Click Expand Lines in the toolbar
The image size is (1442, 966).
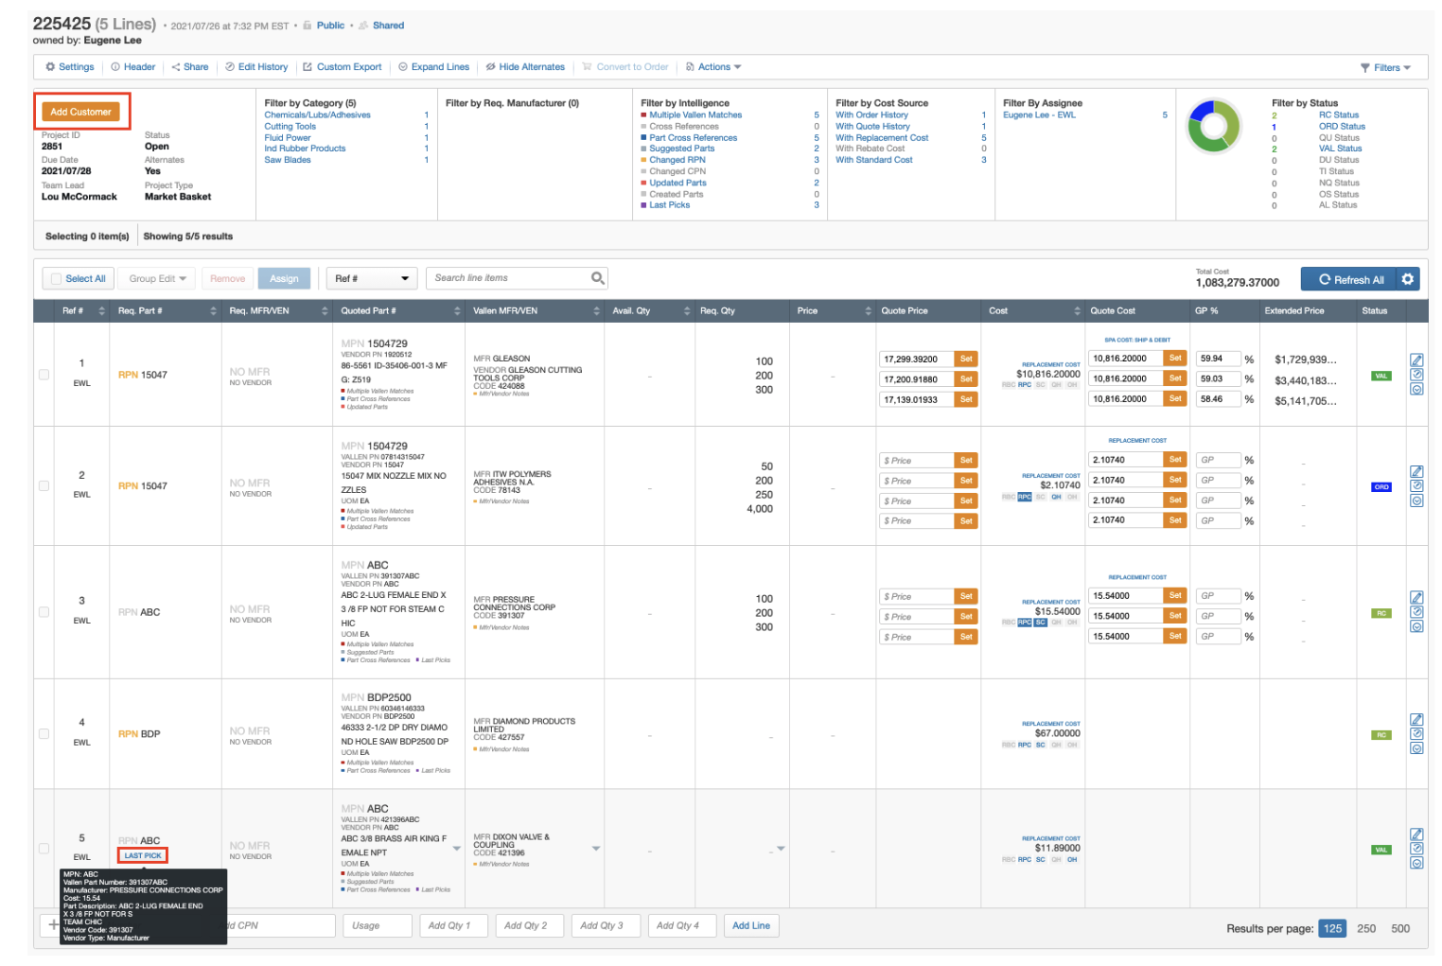(434, 66)
